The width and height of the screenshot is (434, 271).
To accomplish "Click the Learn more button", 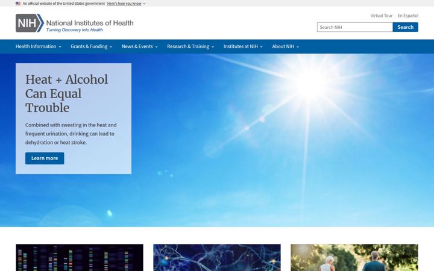I will click(45, 158).
